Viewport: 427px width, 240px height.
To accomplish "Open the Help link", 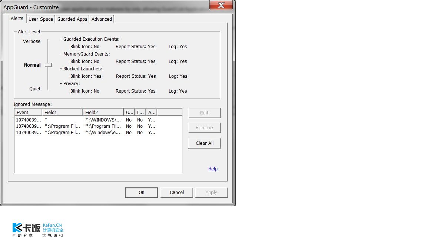I will coord(213,169).
